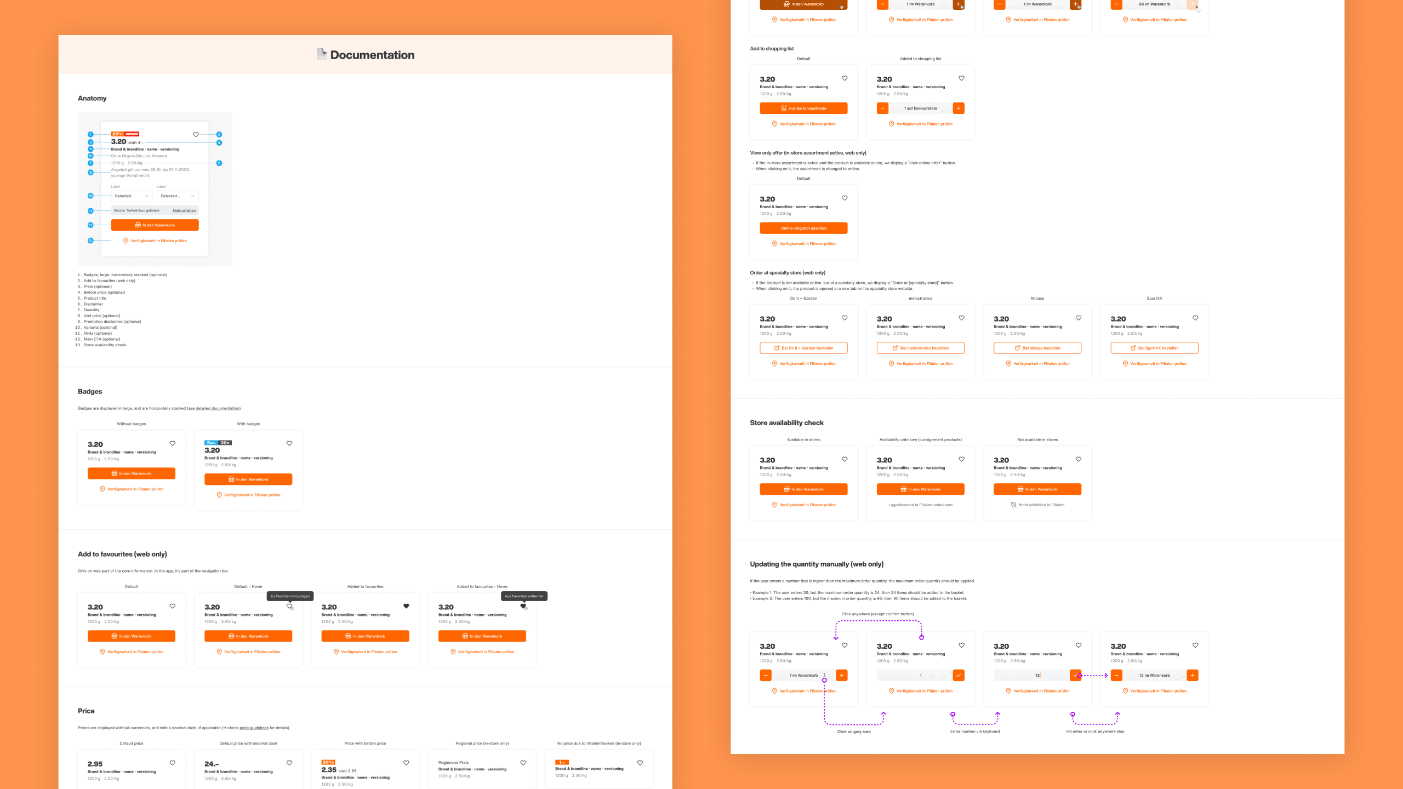Click the Mehr erfahren link in the Anatomy card
This screenshot has width=1403, height=789.
click(184, 210)
